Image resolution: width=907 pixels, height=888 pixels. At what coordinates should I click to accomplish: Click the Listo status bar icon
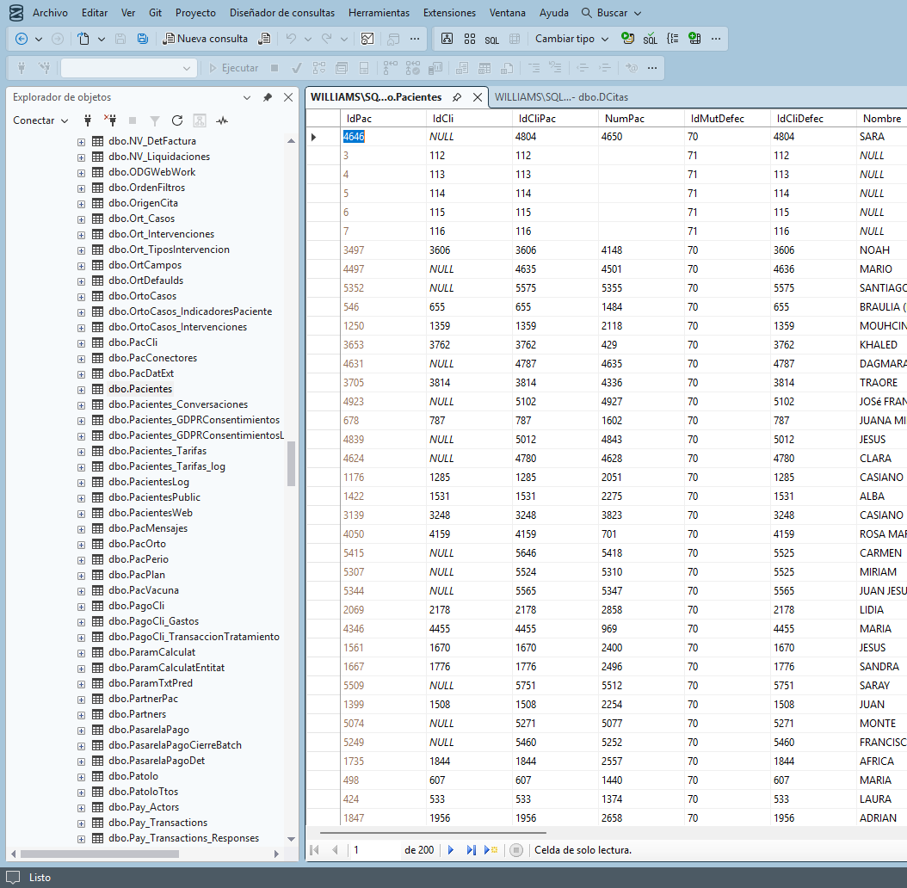(13, 878)
